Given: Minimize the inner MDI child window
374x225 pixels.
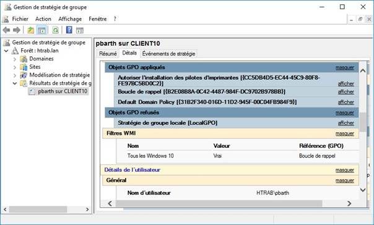Looking at the screenshot, I should coord(351,20).
